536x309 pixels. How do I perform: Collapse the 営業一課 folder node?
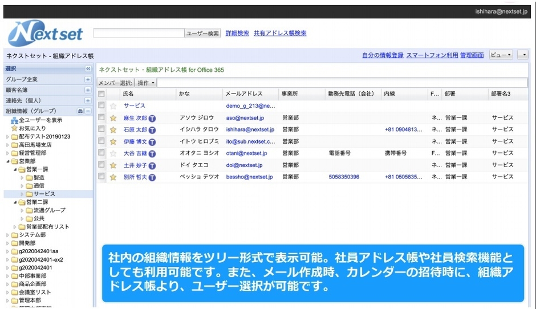point(15,169)
